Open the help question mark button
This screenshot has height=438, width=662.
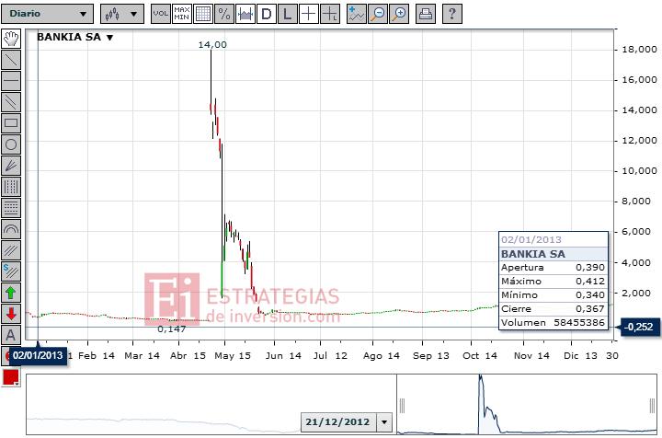click(x=452, y=14)
